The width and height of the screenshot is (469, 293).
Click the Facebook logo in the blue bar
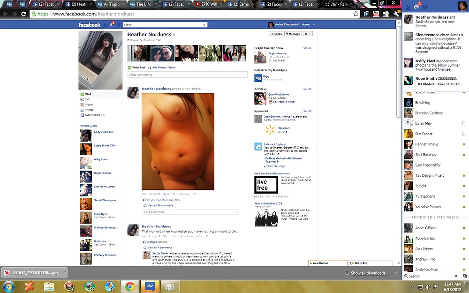90,25
